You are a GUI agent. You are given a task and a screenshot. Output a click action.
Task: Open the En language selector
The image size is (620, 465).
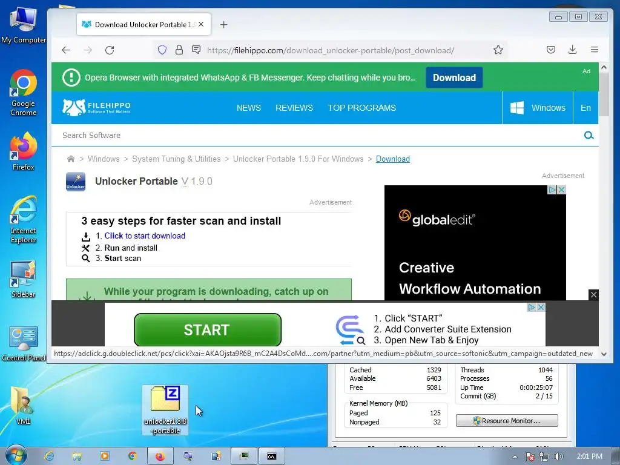click(585, 108)
